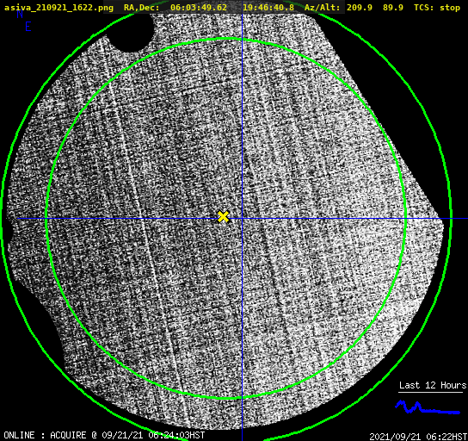
Task: Click the outer green horizon circle left edge
Action: (x=3, y=219)
